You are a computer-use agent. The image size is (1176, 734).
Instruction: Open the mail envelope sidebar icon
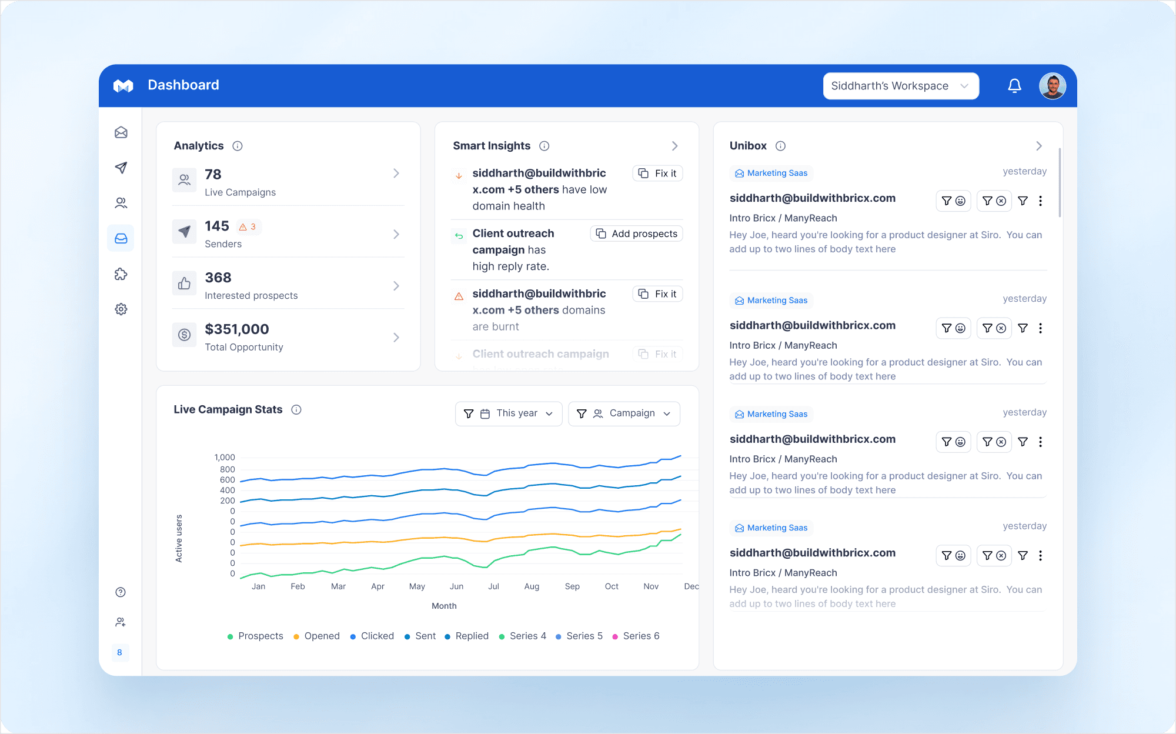(121, 132)
